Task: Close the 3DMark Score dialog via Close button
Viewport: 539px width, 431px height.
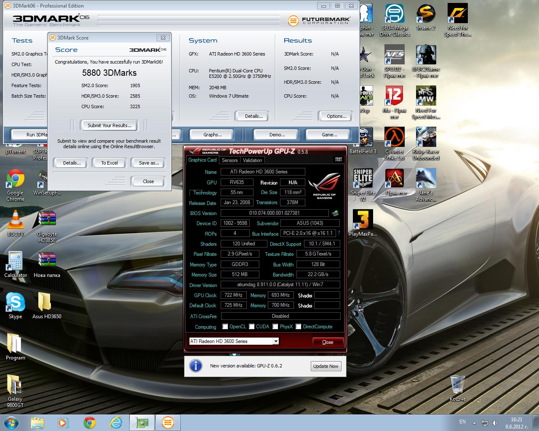Action: click(x=148, y=181)
